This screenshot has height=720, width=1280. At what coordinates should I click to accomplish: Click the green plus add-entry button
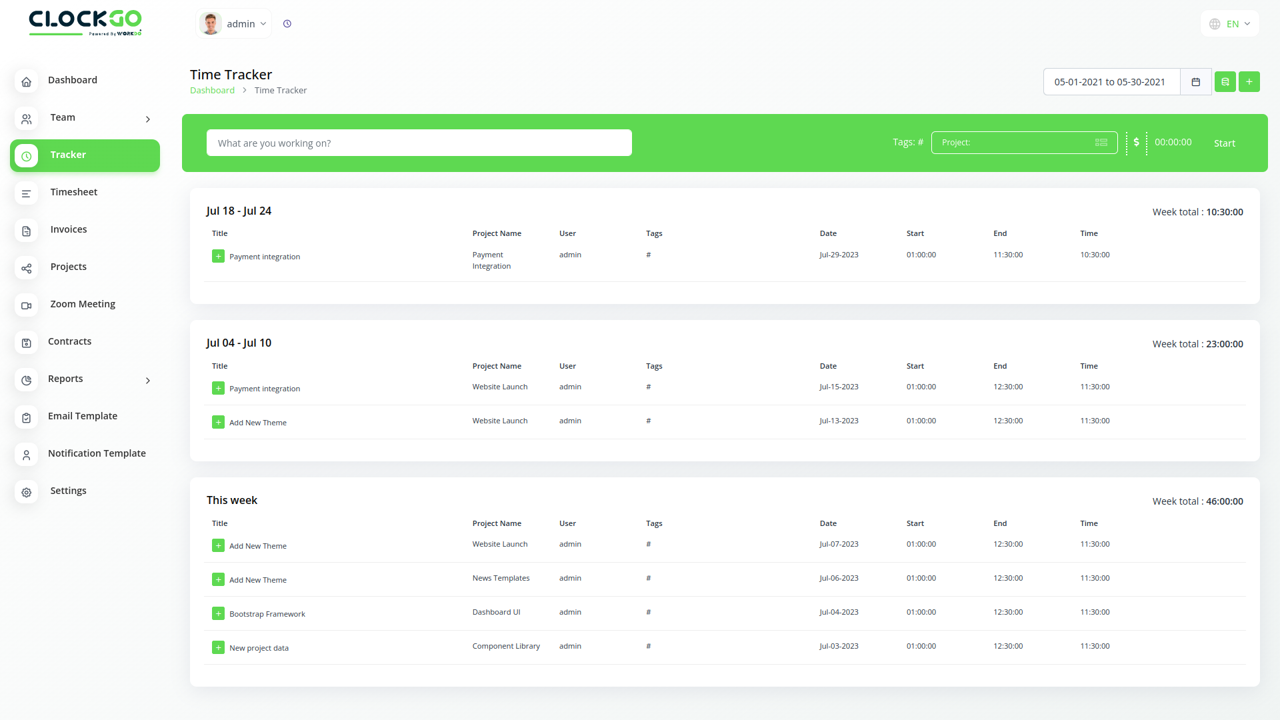click(x=1249, y=82)
